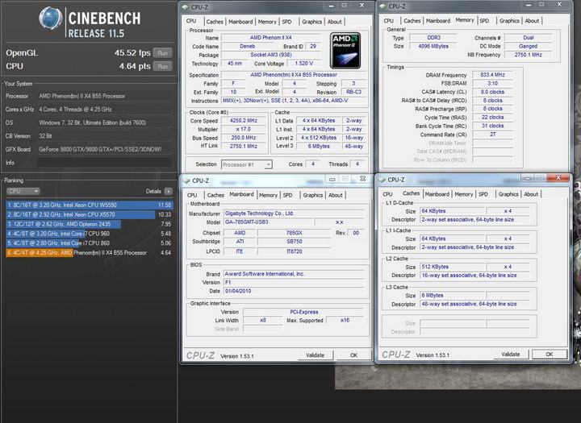Open the Caches tab in the CPU window
Image resolution: width=581 pixels, height=423 pixels.
coord(215,22)
